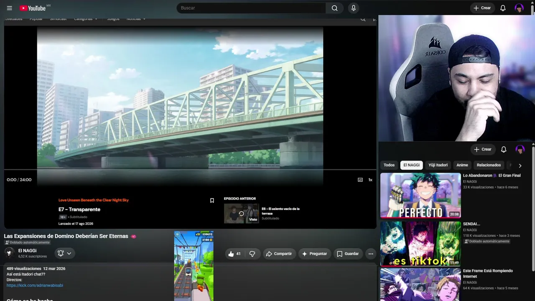Save the video with Guardar
This screenshot has height=301, width=535.
pos(348,254)
